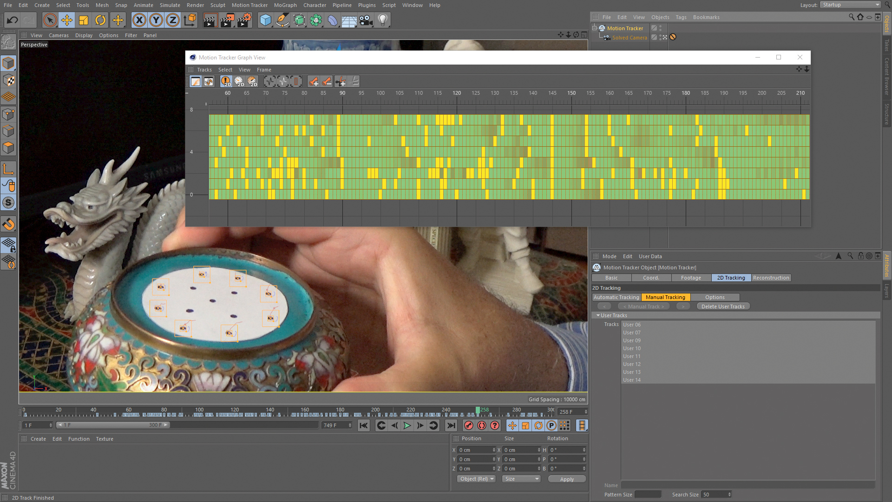Open Tracks menu in Graph View
Image resolution: width=892 pixels, height=502 pixels.
(x=204, y=70)
